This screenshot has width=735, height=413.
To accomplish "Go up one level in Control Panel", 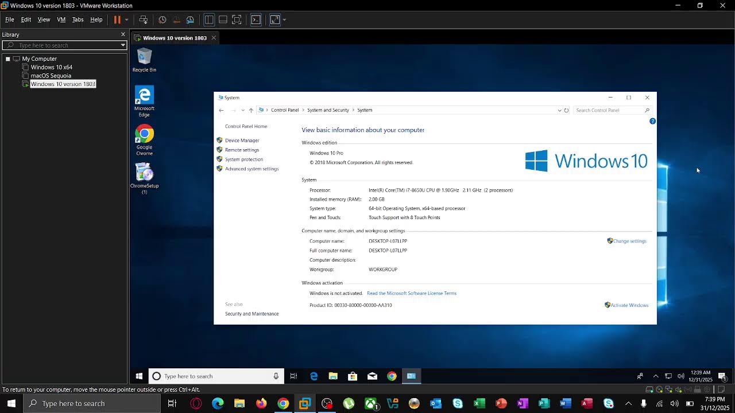I will pyautogui.click(x=251, y=110).
